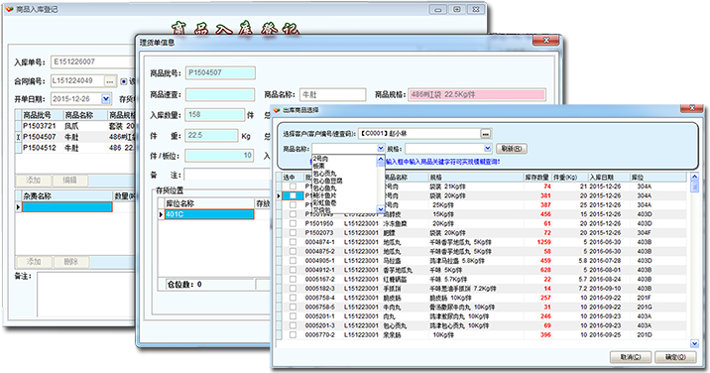Check the box for row 0005201-3
This screenshot has height=373, width=710.
coord(293,325)
